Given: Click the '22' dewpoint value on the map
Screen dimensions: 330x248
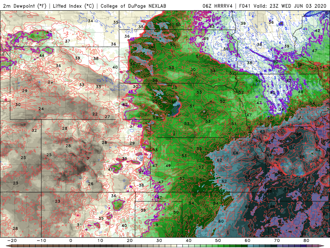Looking at the screenshot, I should point(95,114).
